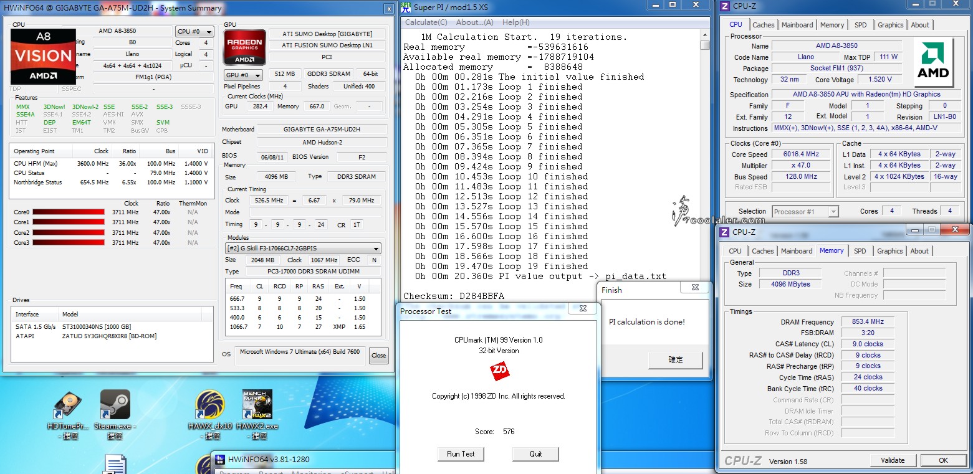Open the HAWX_dx10 desktop shortcut

click(x=210, y=415)
